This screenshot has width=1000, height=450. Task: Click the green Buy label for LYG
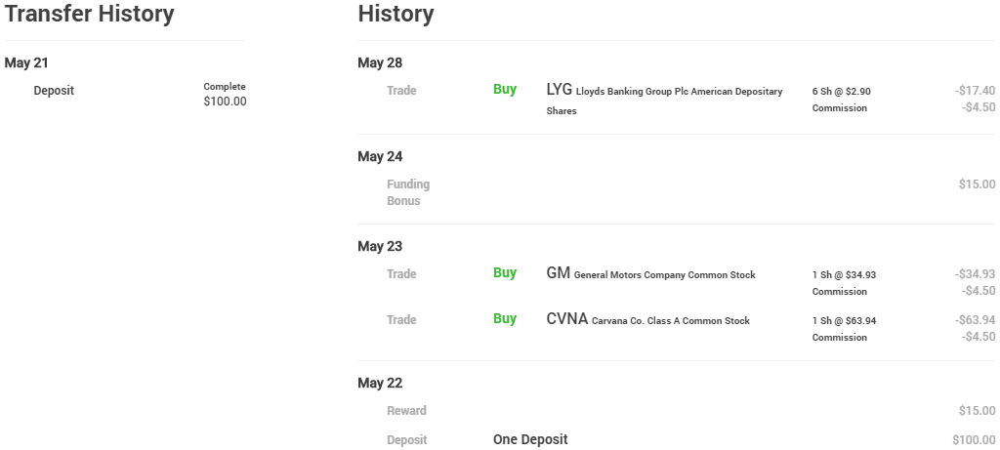[505, 90]
